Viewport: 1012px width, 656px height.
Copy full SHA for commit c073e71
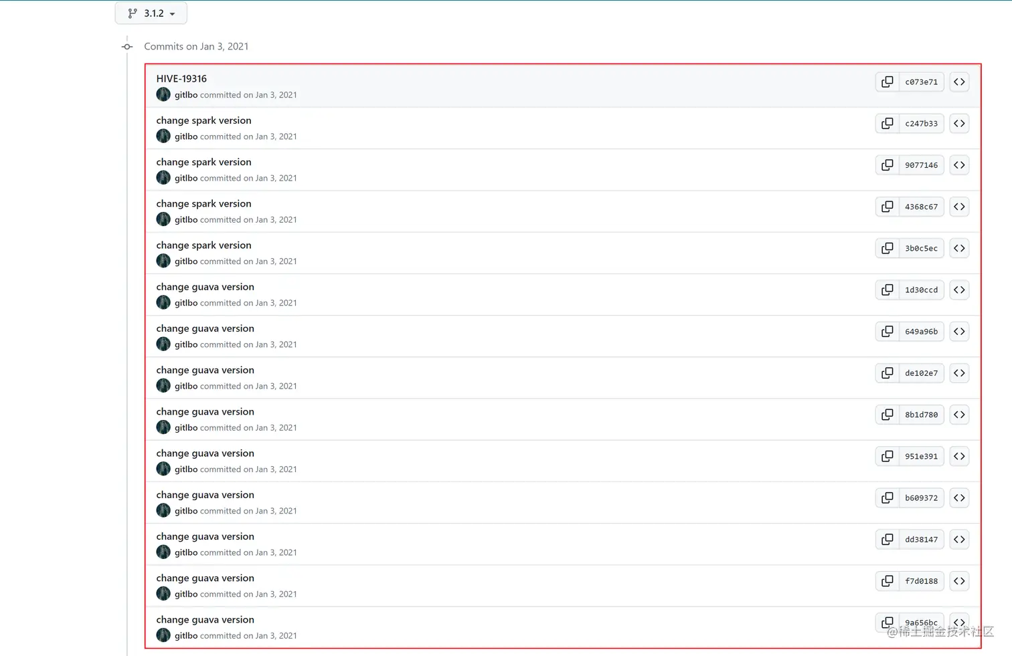(888, 82)
